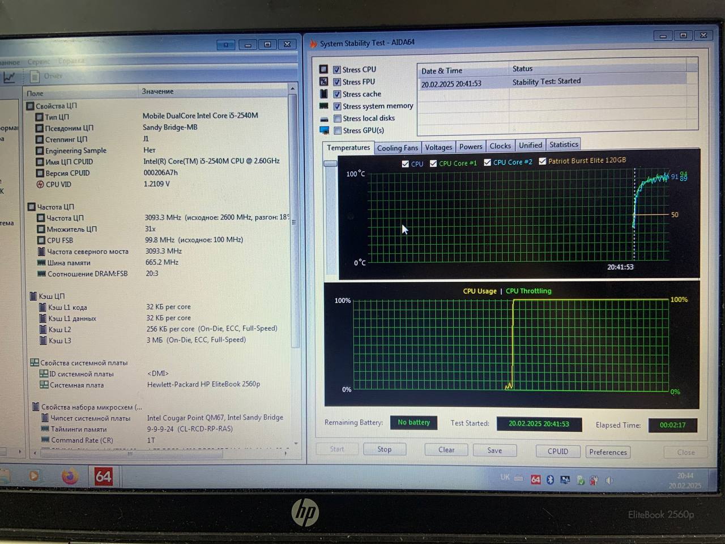Open the graph tool in the AIDA64 main toolbar
This screenshot has width=725, height=544.
coord(9,76)
